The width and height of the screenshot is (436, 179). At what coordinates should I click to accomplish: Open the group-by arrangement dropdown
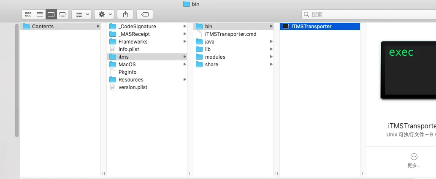click(x=81, y=14)
